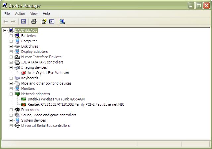Expand the Disk drives category

click(x=11, y=46)
